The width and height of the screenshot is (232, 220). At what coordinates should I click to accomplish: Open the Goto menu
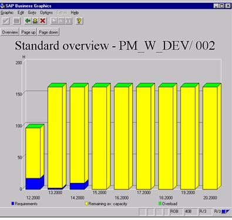32,13
